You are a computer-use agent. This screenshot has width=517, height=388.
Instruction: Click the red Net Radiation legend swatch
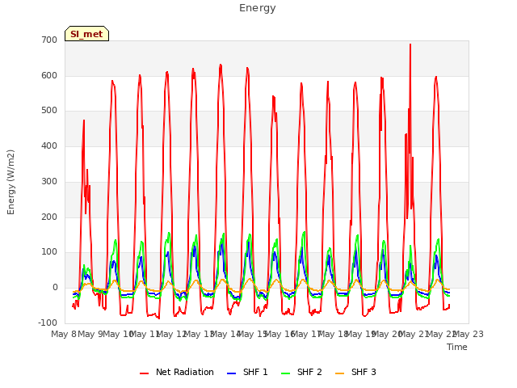click(x=145, y=373)
